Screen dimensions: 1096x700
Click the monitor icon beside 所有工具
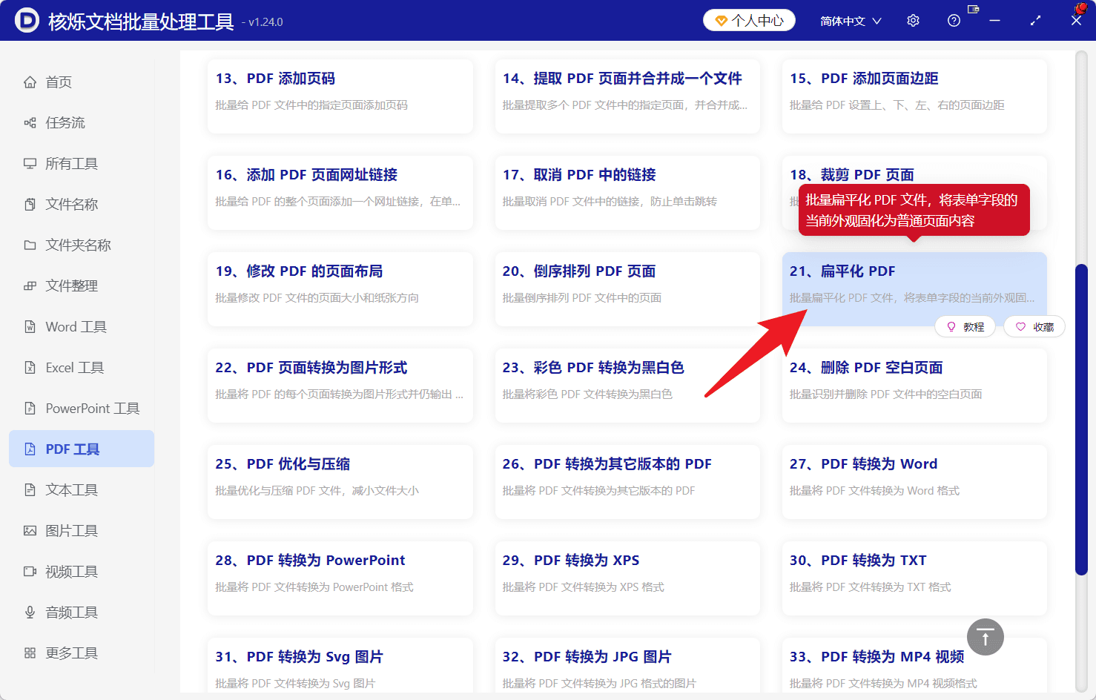pos(30,164)
